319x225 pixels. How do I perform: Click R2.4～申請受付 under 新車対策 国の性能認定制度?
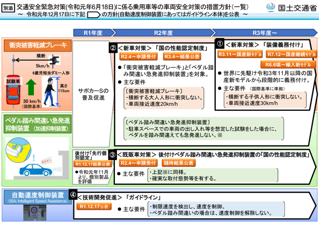[138, 56]
